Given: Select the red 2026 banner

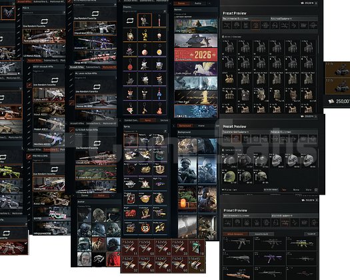Looking at the screenshot, I should (196, 55).
